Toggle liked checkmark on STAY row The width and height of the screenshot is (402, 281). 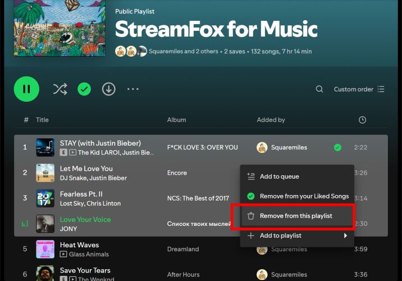[x=337, y=147]
